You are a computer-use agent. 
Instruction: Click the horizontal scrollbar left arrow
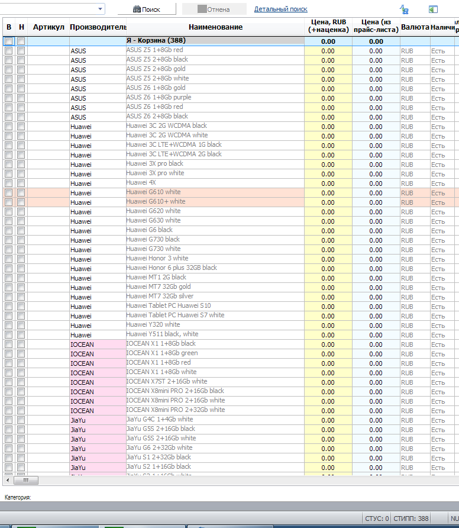click(8, 480)
